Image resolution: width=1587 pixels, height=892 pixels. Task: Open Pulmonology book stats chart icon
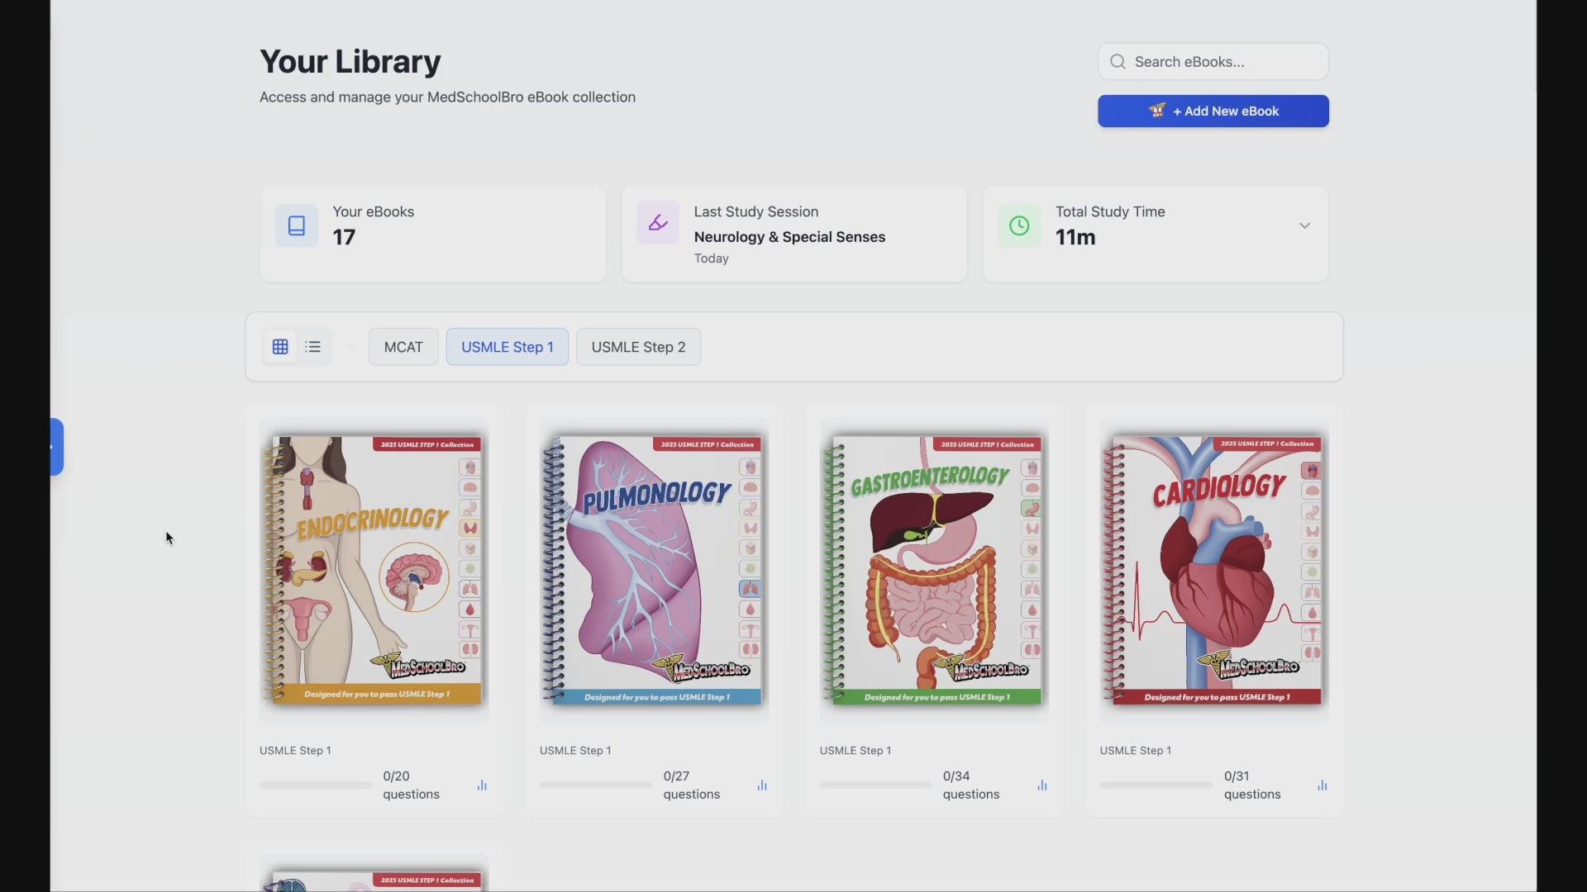(762, 785)
